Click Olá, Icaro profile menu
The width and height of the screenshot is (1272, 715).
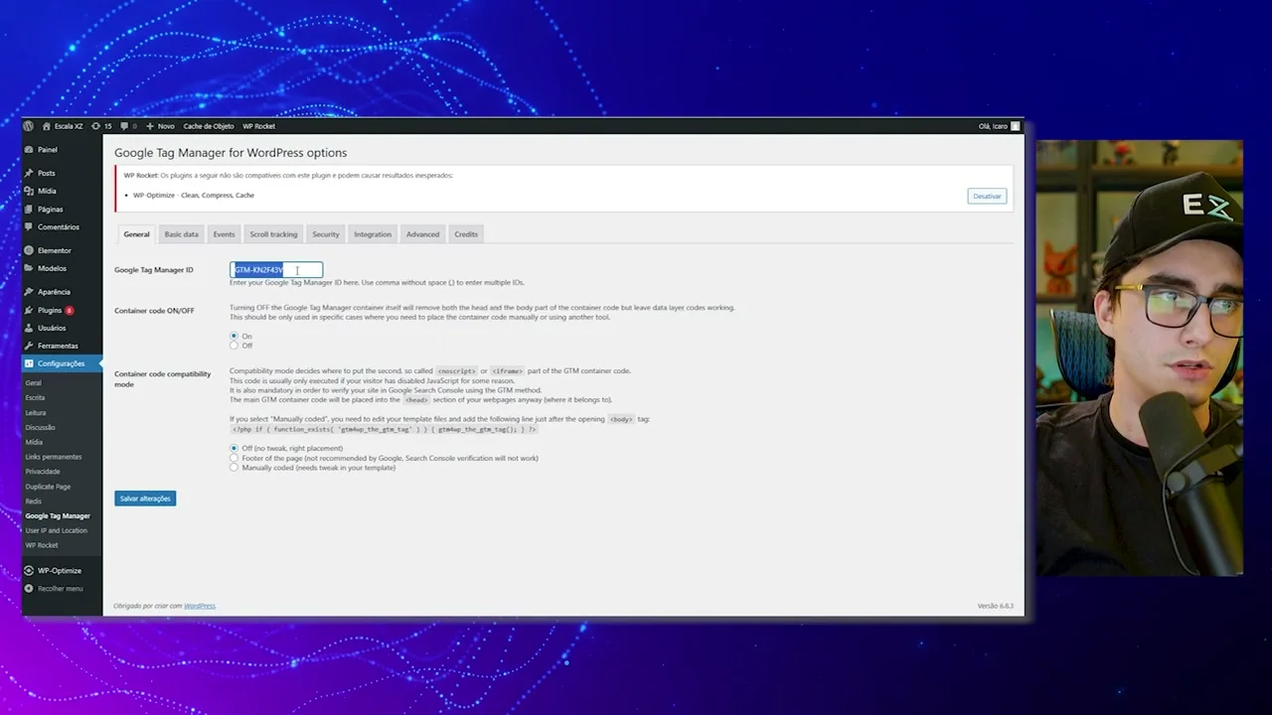click(x=999, y=126)
